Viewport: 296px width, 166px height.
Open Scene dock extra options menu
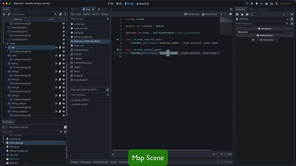(x=66, y=14)
